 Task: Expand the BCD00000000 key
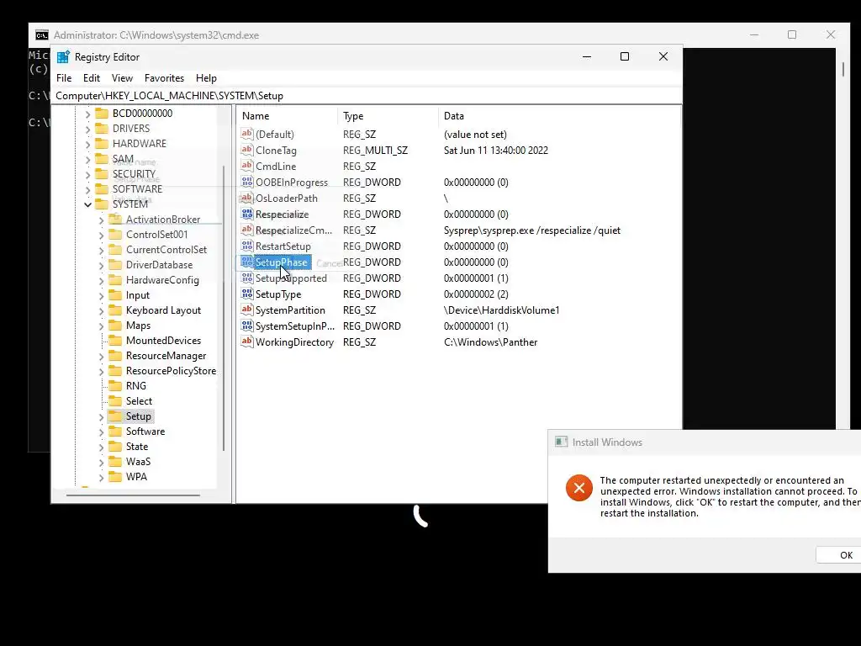(87, 114)
